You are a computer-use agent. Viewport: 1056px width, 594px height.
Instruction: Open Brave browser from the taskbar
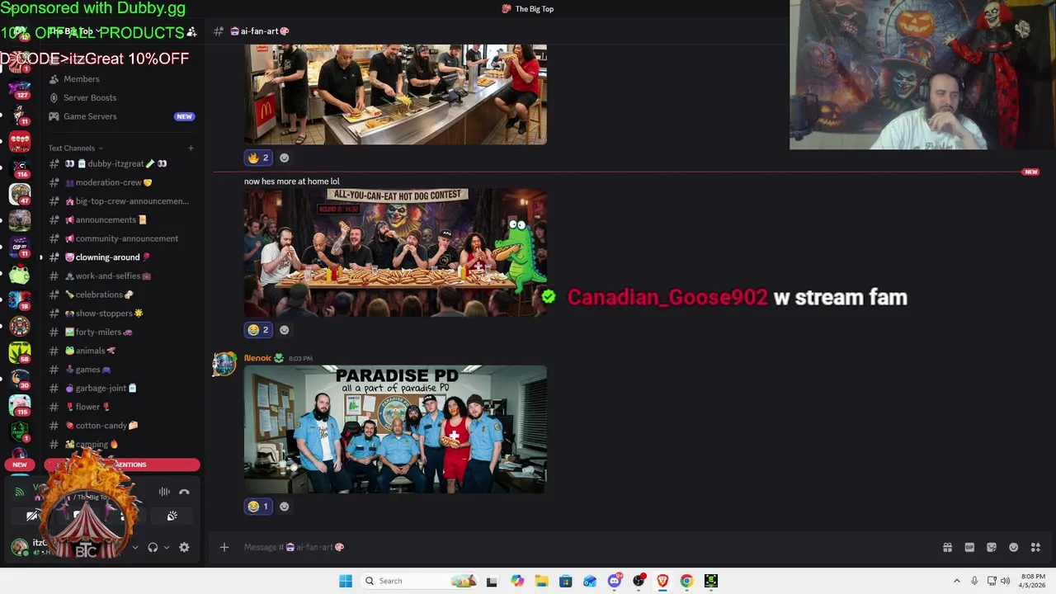[662, 581]
